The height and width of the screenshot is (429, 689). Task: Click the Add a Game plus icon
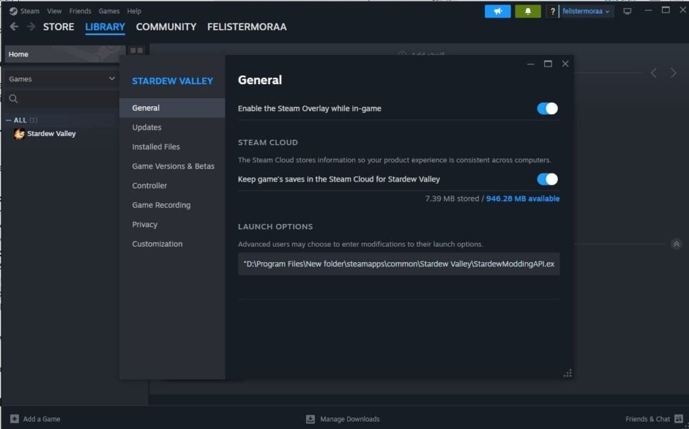(x=15, y=418)
